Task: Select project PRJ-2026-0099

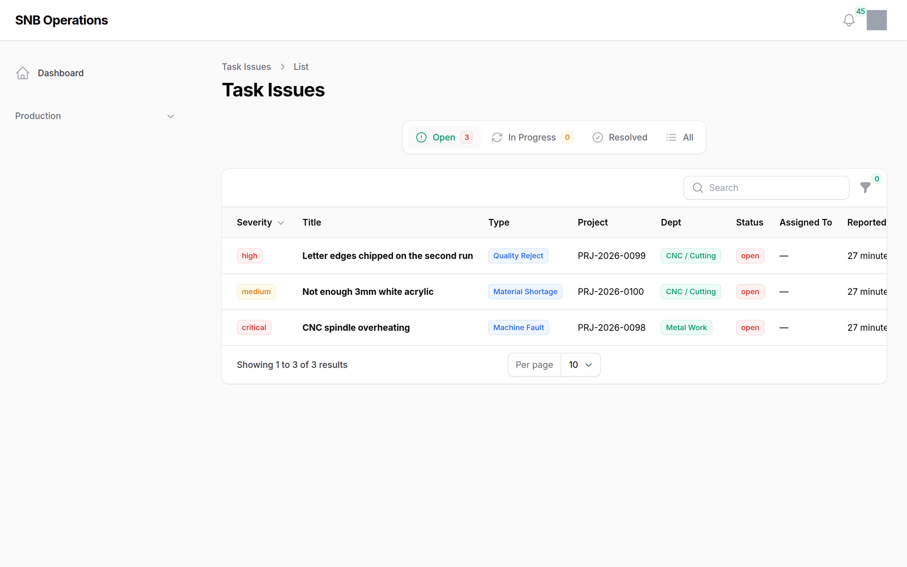Action: point(612,256)
